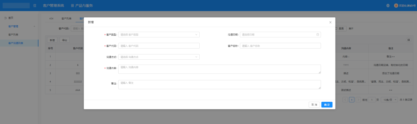This screenshot has height=124, width=417.
Task: Click the table cell 222222
Action: click(x=78, y=81)
